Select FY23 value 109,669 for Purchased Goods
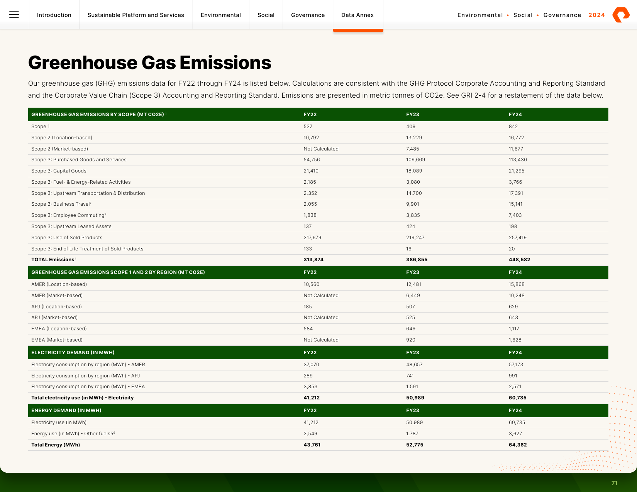 pos(416,160)
